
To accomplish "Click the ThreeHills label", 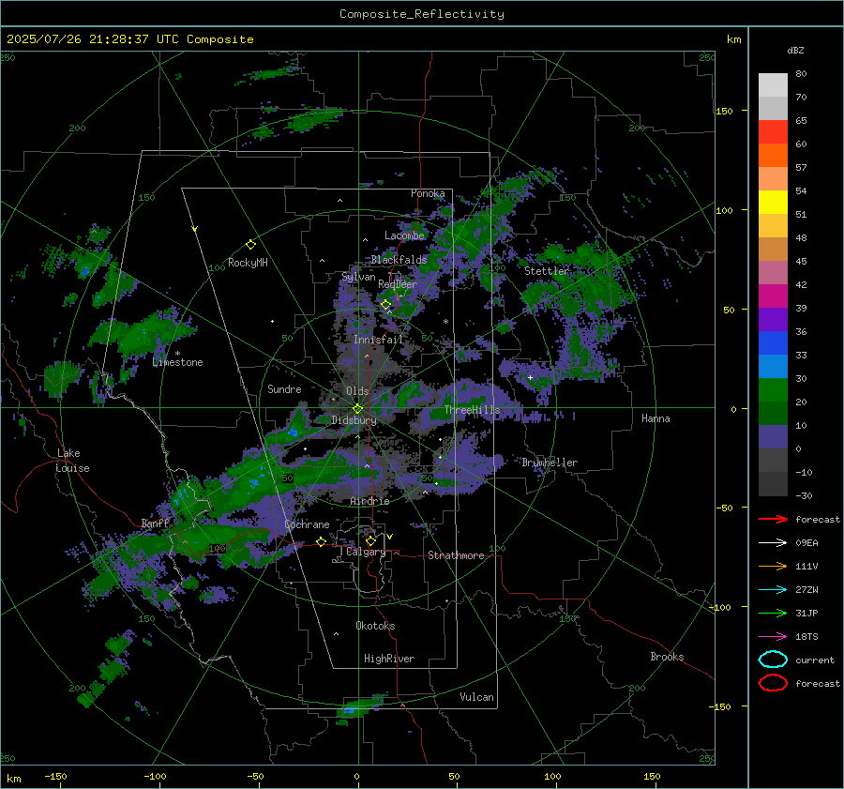I will point(472,410).
